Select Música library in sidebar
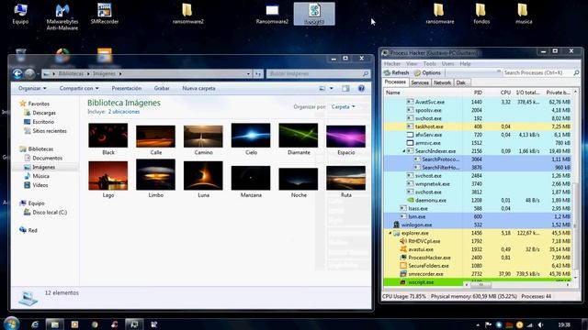The image size is (588, 330). point(37,176)
